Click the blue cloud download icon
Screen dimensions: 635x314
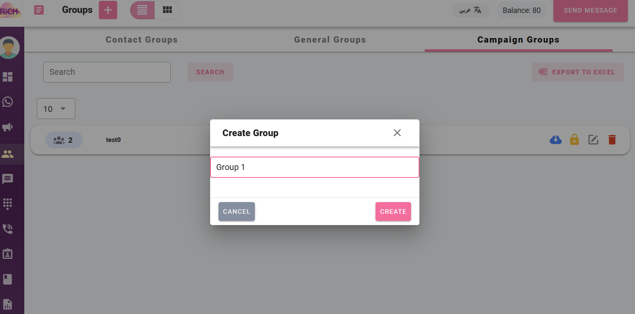[x=555, y=139]
